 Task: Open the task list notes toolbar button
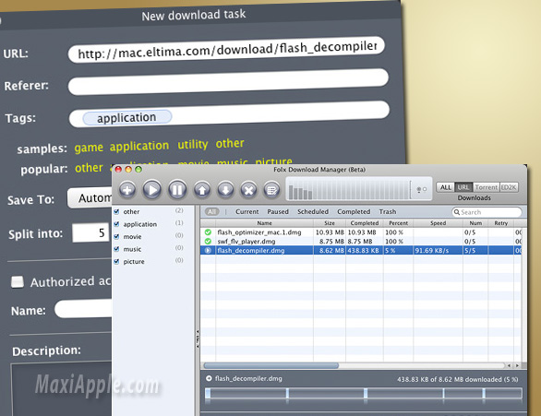[271, 190]
